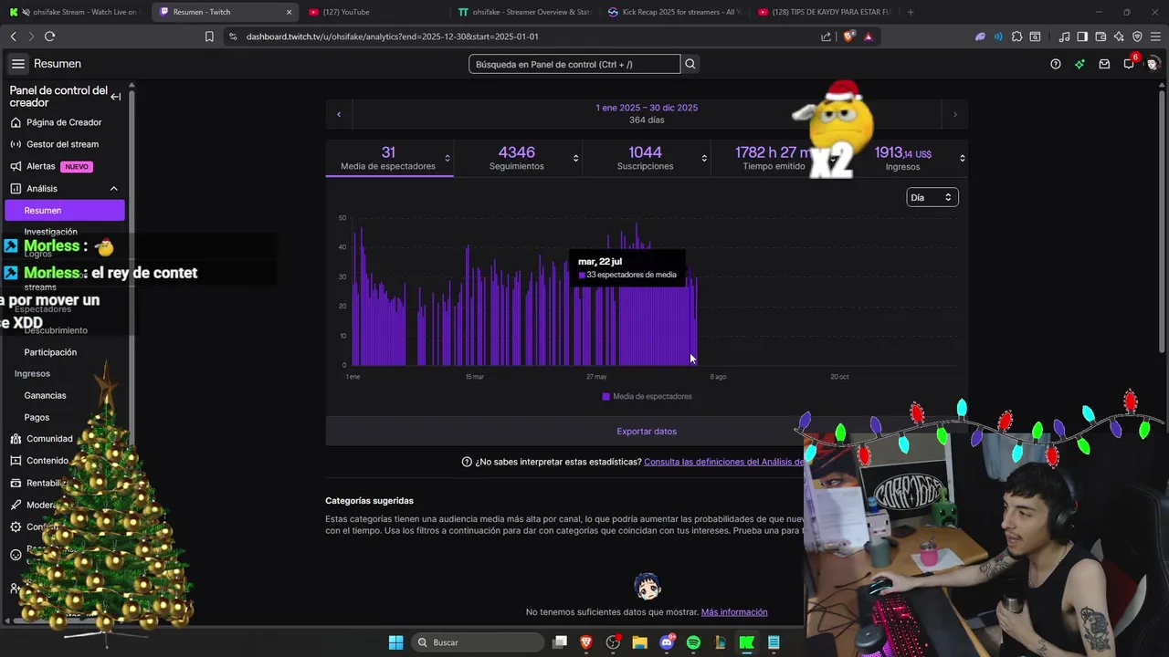Go to previous date range with left arrow
The height and width of the screenshot is (657, 1169).
[x=339, y=114]
